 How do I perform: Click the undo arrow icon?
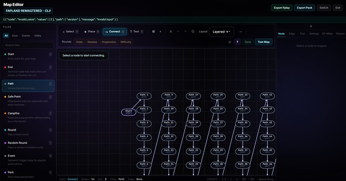[x=178, y=31]
